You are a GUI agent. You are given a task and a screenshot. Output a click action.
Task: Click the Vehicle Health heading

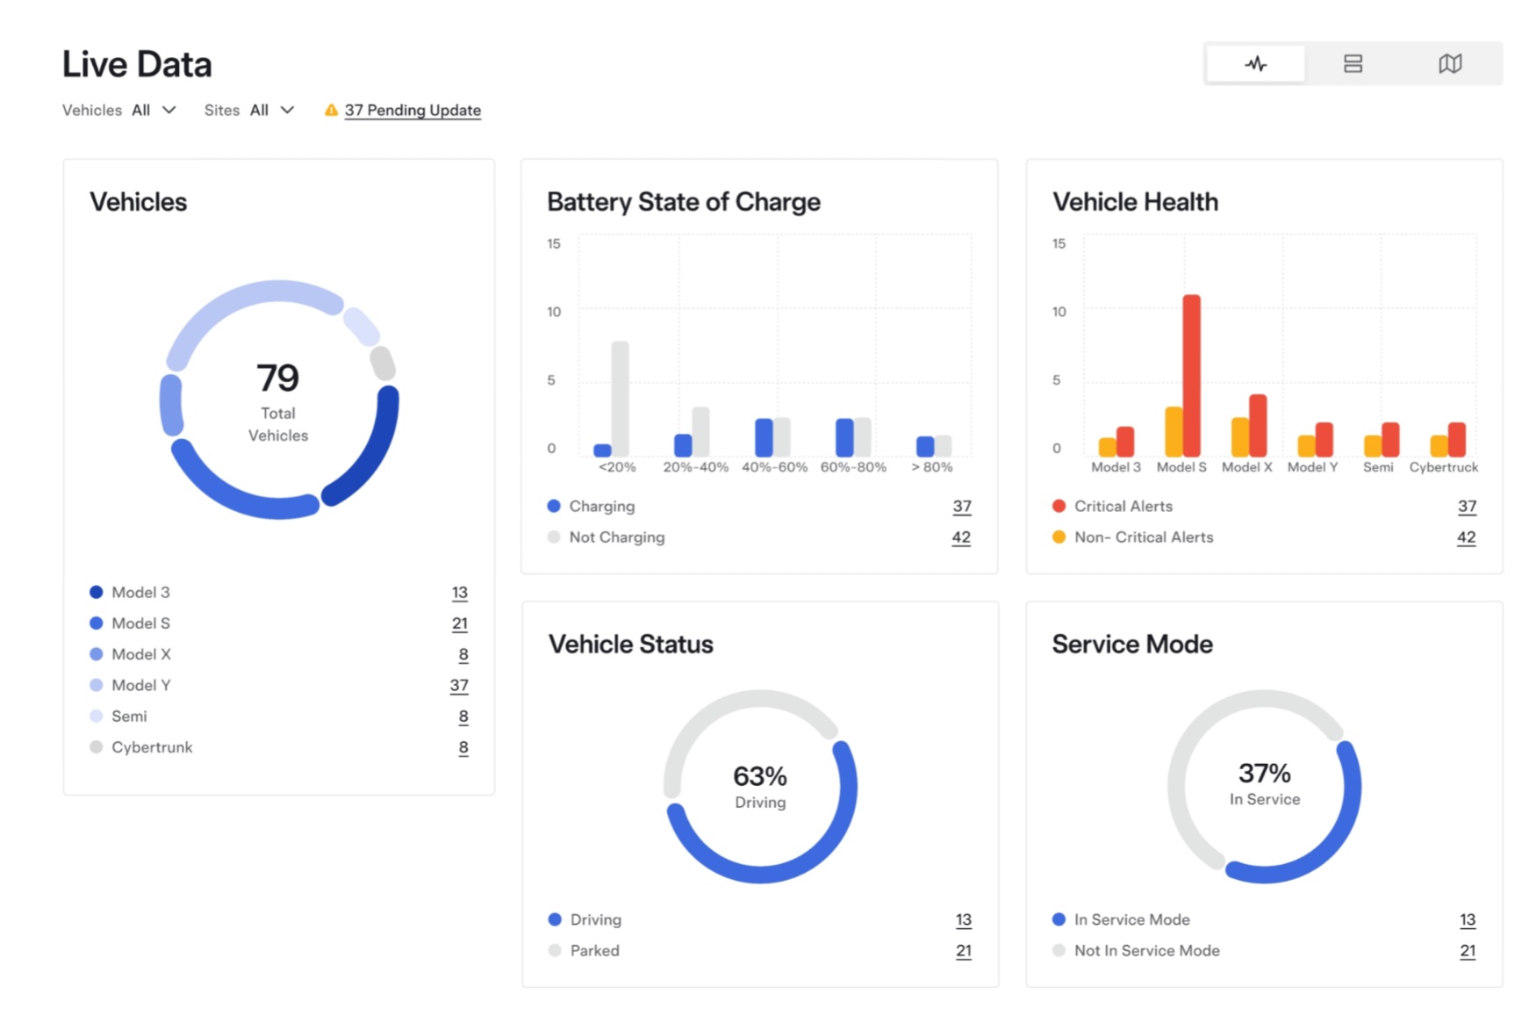pos(1136,202)
